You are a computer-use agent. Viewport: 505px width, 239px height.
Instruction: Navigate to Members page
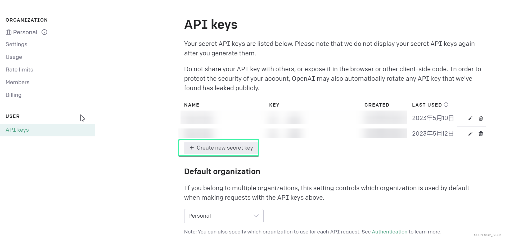coord(17,82)
